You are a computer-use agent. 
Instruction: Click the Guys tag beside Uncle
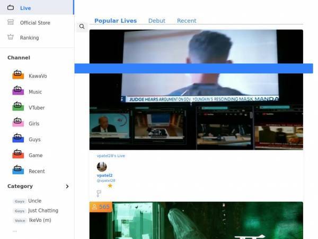click(x=20, y=201)
